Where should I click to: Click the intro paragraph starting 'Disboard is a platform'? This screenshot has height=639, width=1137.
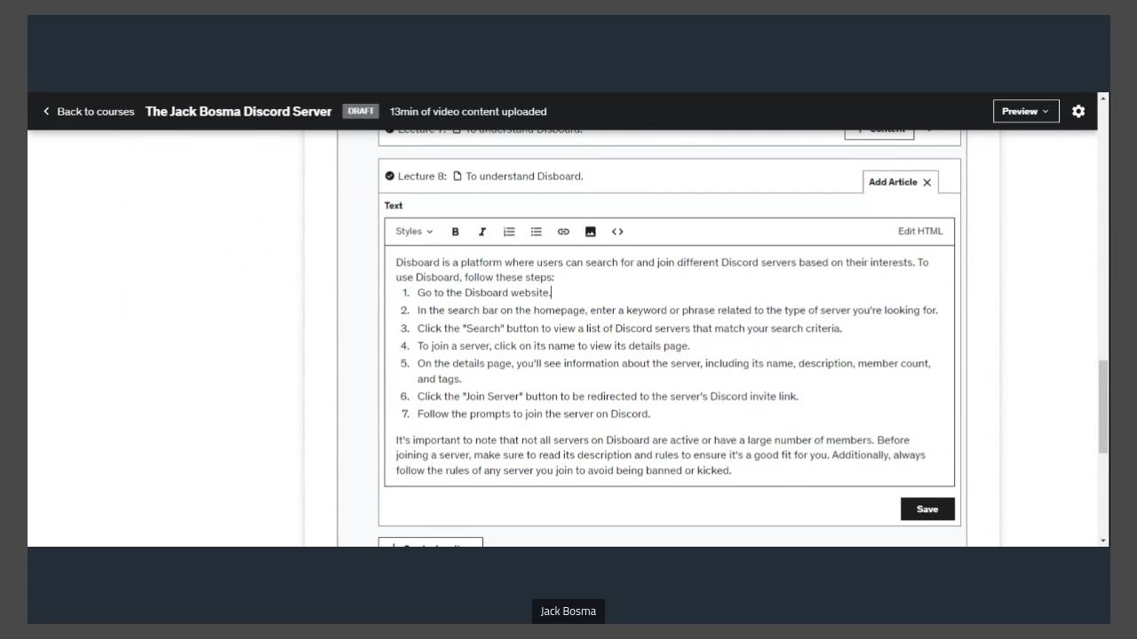(662, 270)
